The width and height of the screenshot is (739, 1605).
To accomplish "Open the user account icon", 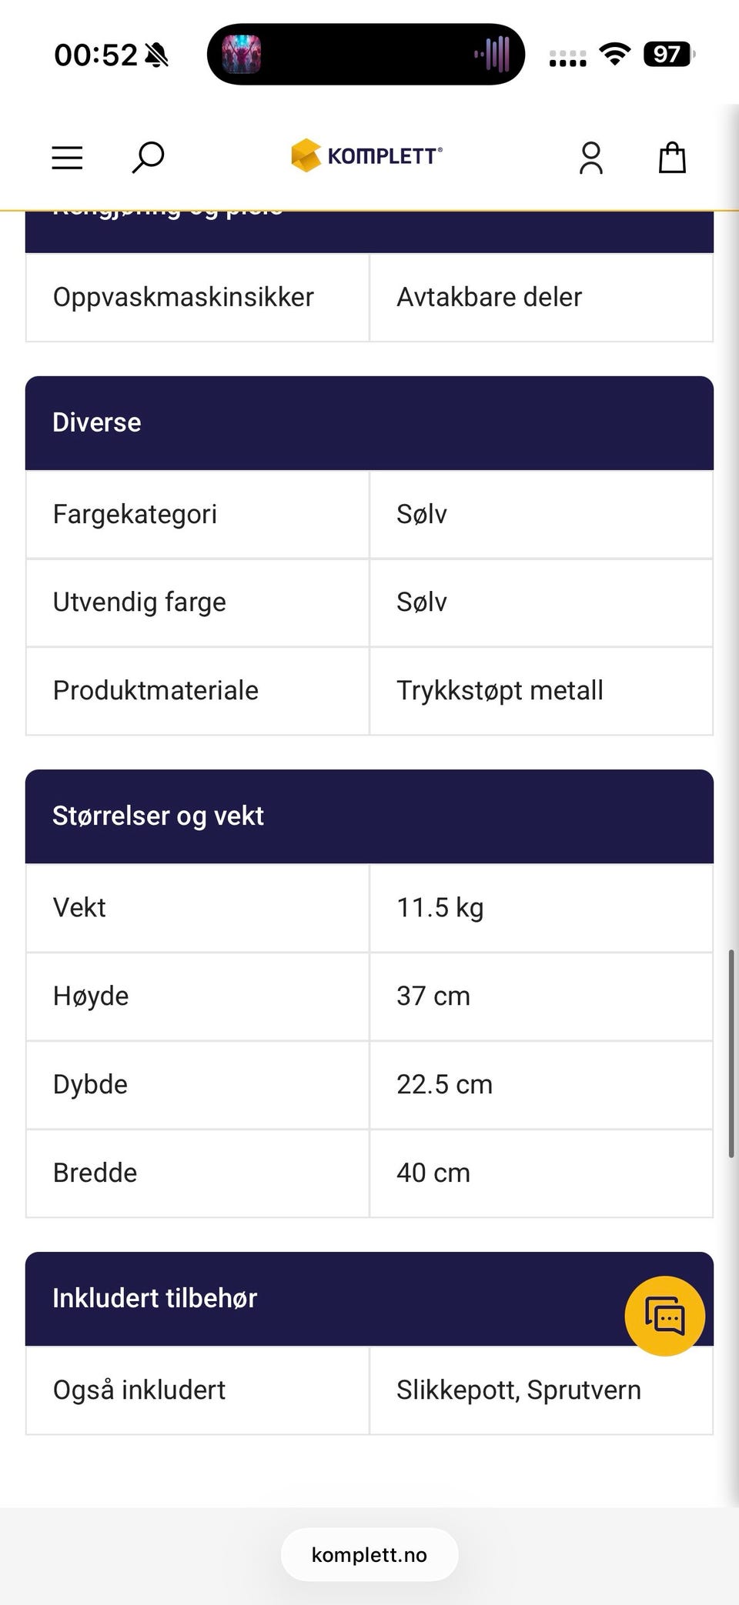I will pos(591,158).
